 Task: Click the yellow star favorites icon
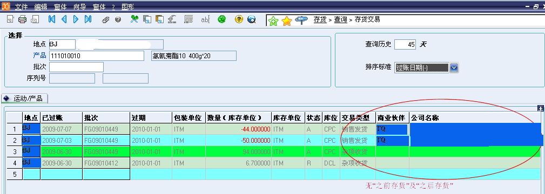pos(287,21)
